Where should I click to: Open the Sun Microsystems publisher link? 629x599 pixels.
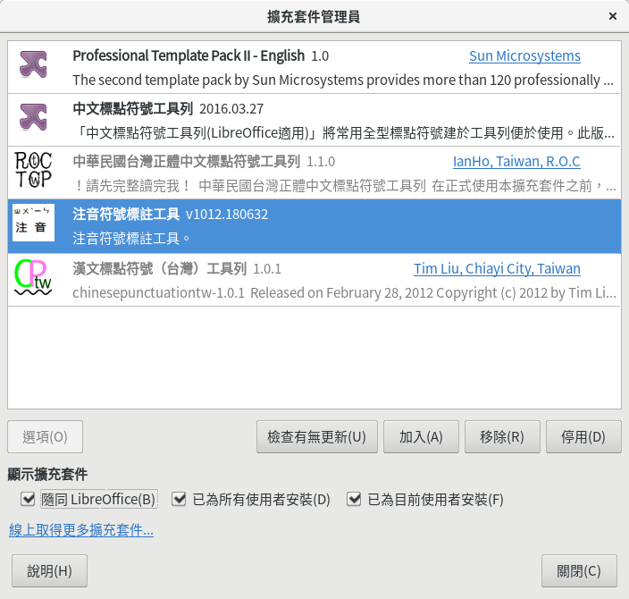pyautogui.click(x=524, y=55)
